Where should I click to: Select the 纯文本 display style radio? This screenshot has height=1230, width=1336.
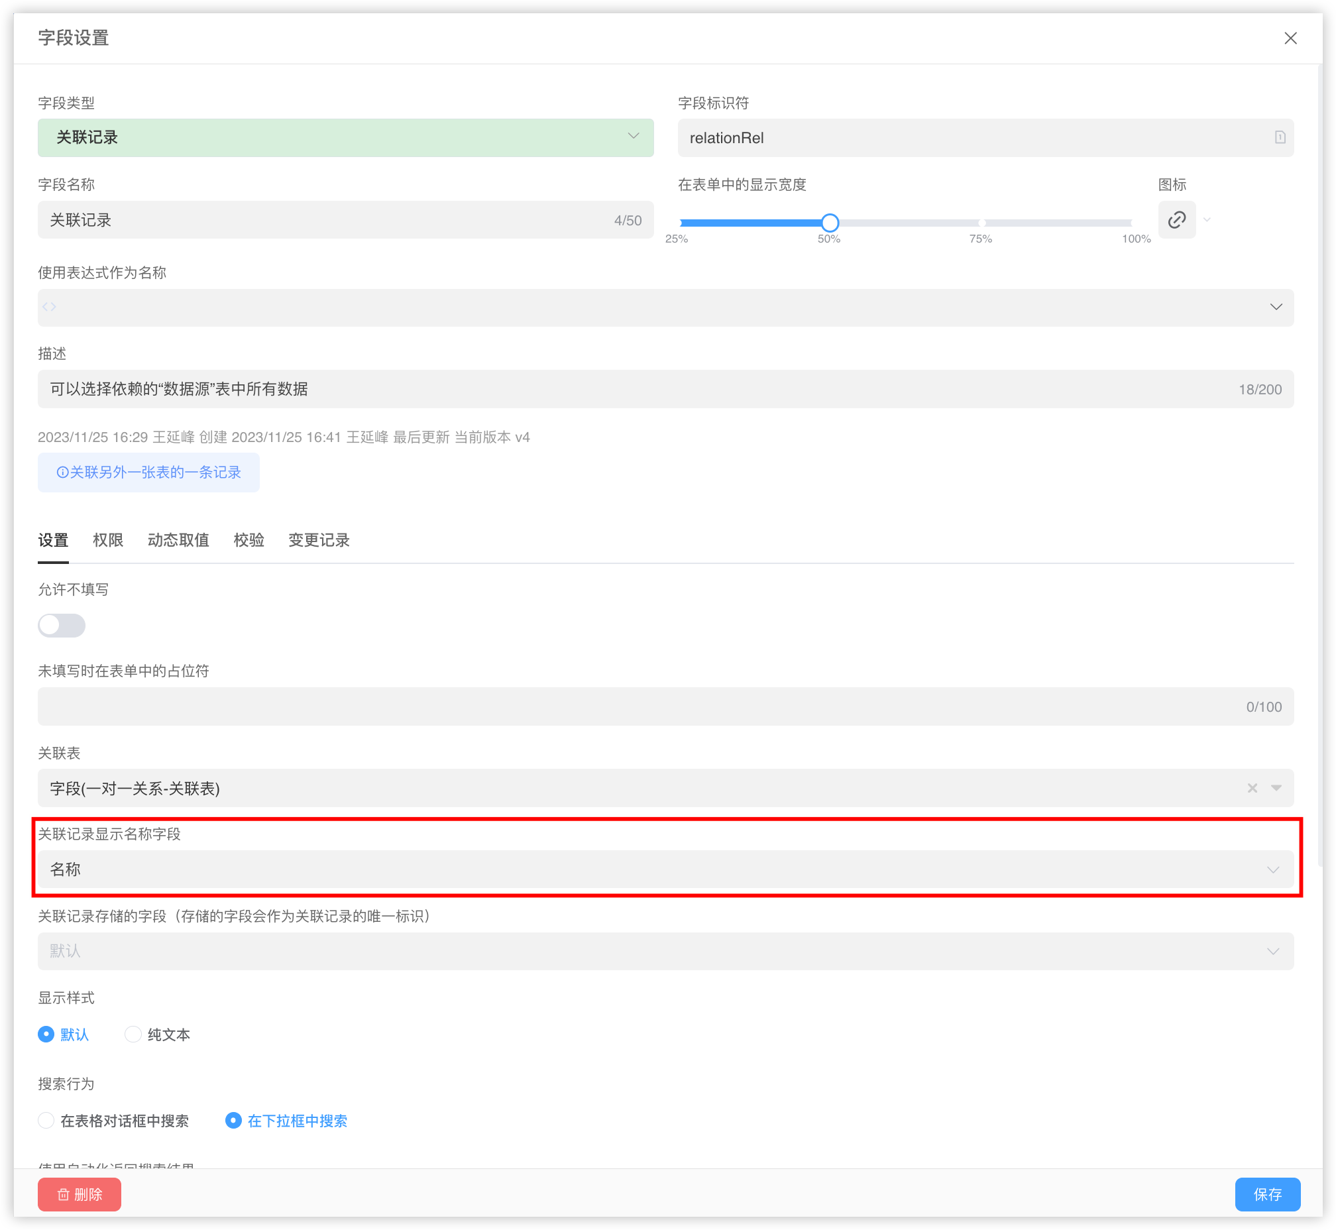tap(133, 1034)
